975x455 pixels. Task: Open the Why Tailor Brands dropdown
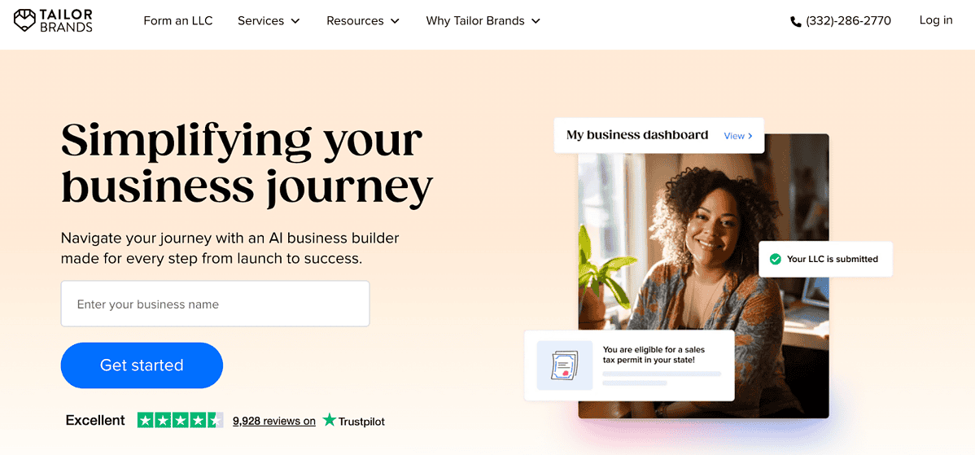(483, 20)
